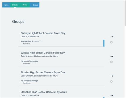This screenshot has height=98, width=126.
Task: Click Fitzalan High School Careers Fayre Day title
Action: 43,72
